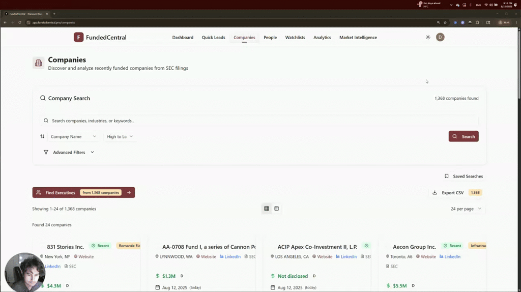Click the magnifier icon inside search field

tap(46, 121)
